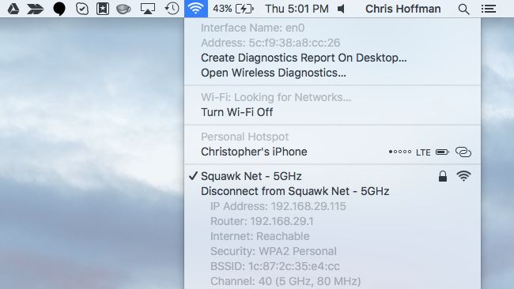Click the Security: WPA2 Personal line
Viewport: 514px width, 289px height.
tap(274, 251)
